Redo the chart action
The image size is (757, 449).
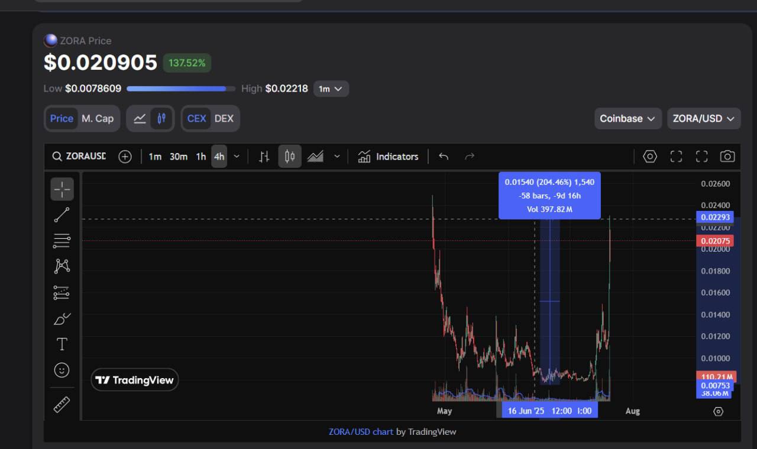470,157
